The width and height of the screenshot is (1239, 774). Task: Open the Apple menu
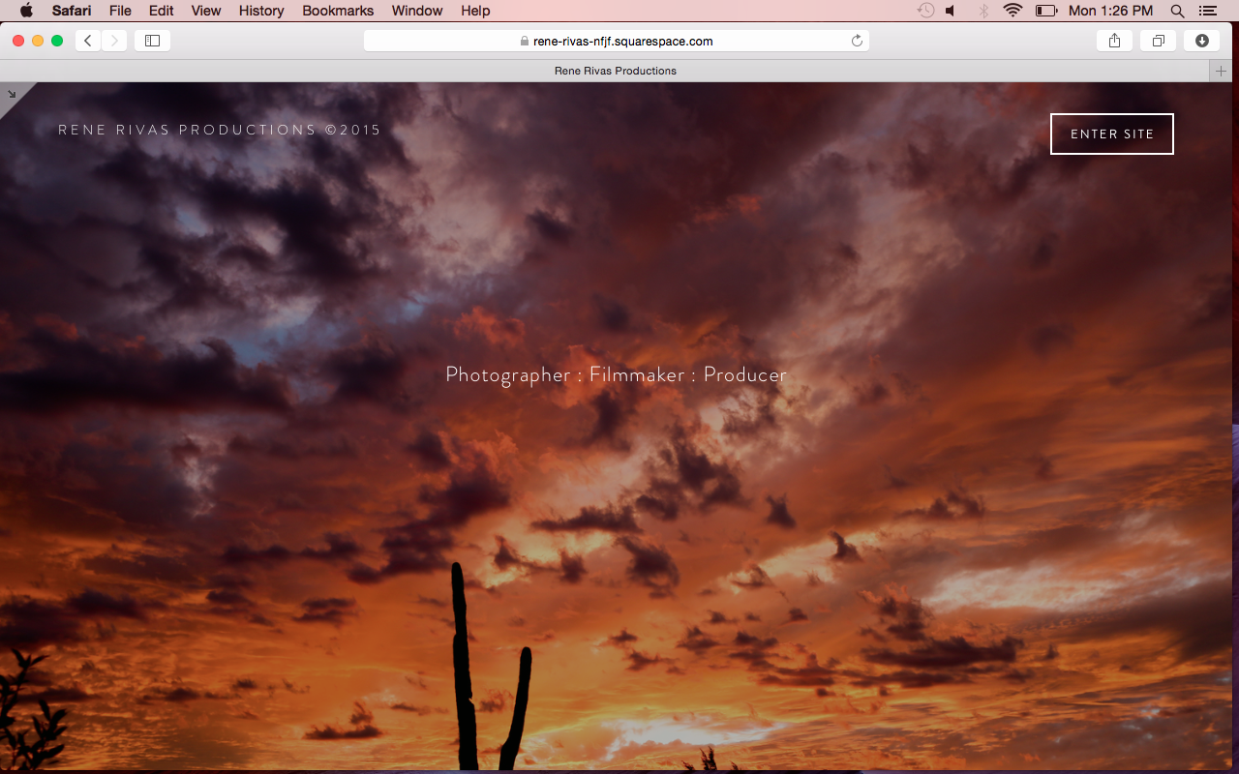pos(26,11)
